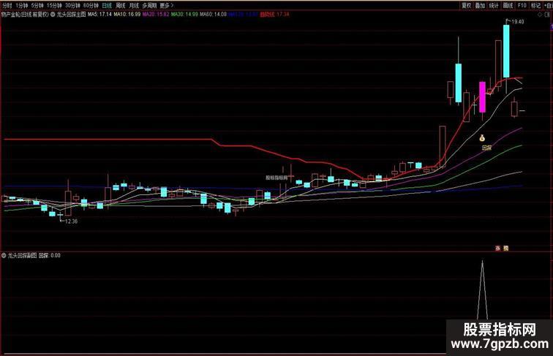Click the 复权 adjustment button
This screenshot has width=553, height=356.
tap(467, 5)
